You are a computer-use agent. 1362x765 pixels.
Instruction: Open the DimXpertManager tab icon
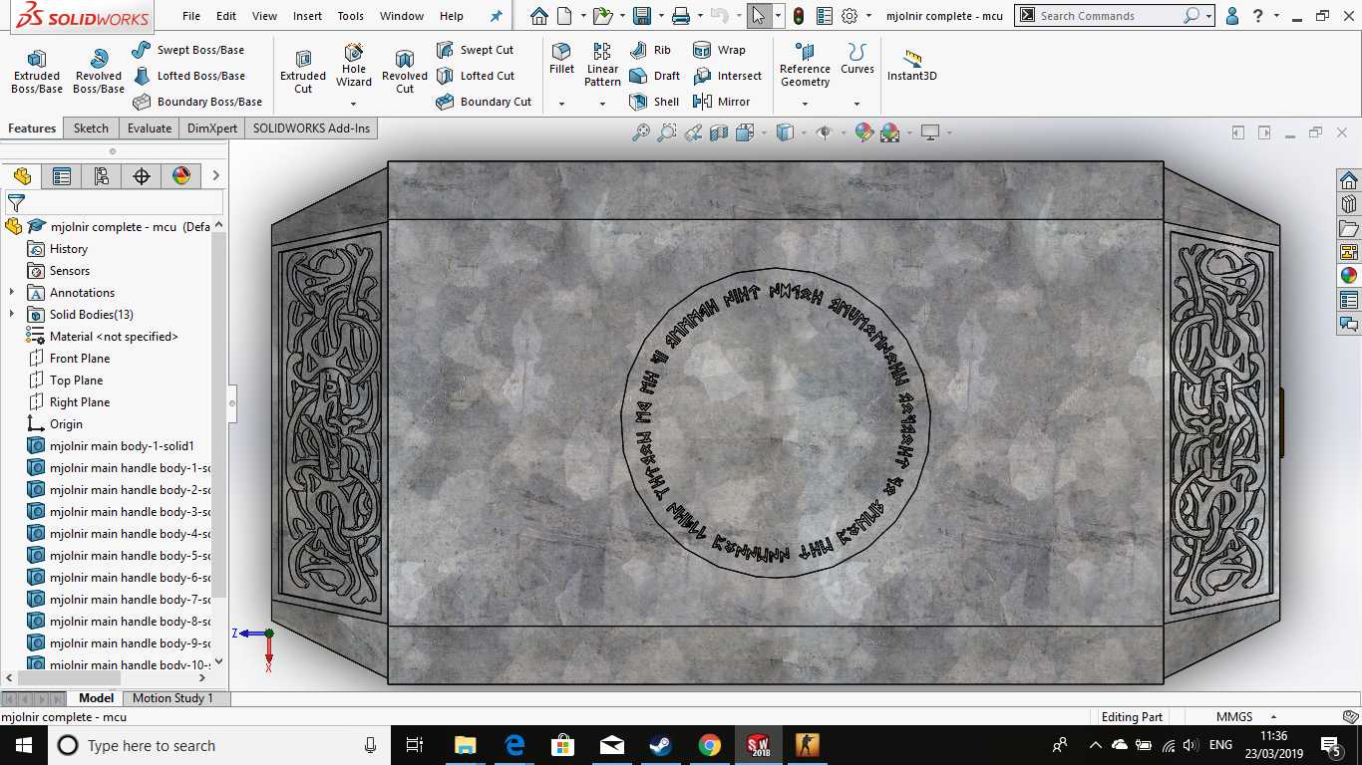(x=142, y=176)
